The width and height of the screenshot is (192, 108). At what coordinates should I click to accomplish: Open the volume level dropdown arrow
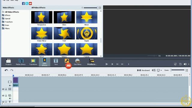pos(189,64)
